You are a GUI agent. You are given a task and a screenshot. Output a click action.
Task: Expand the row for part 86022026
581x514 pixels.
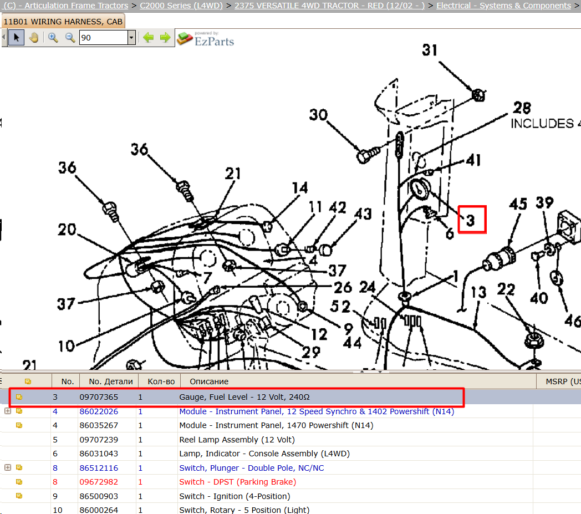7,411
